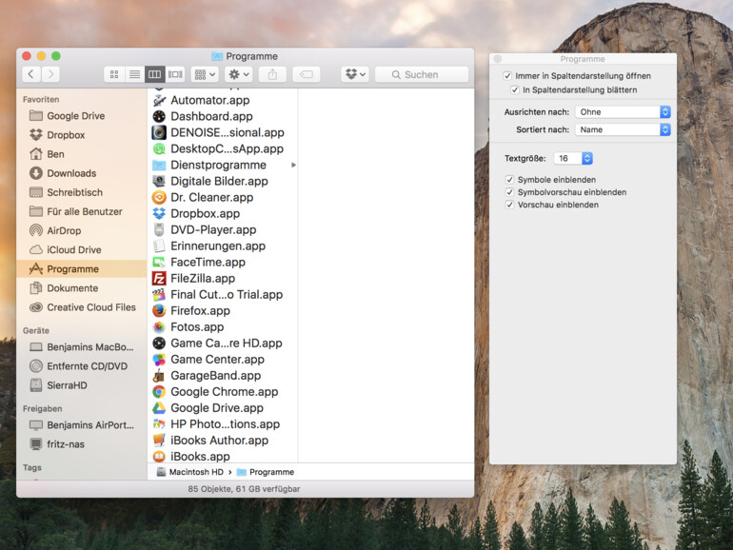Select cover flow view icon
733x550 pixels.
pyautogui.click(x=175, y=74)
